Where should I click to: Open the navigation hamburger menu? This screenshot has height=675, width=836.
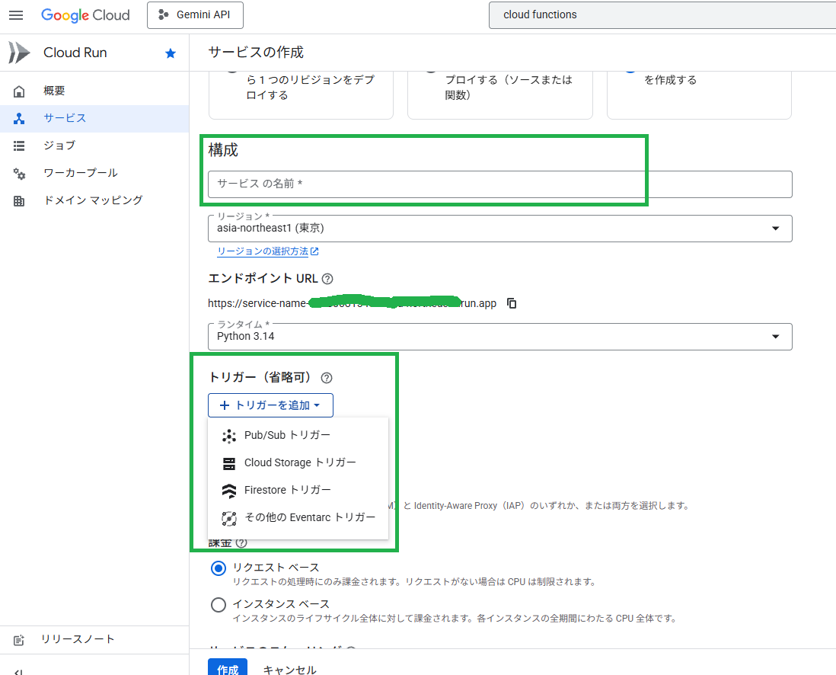[16, 15]
